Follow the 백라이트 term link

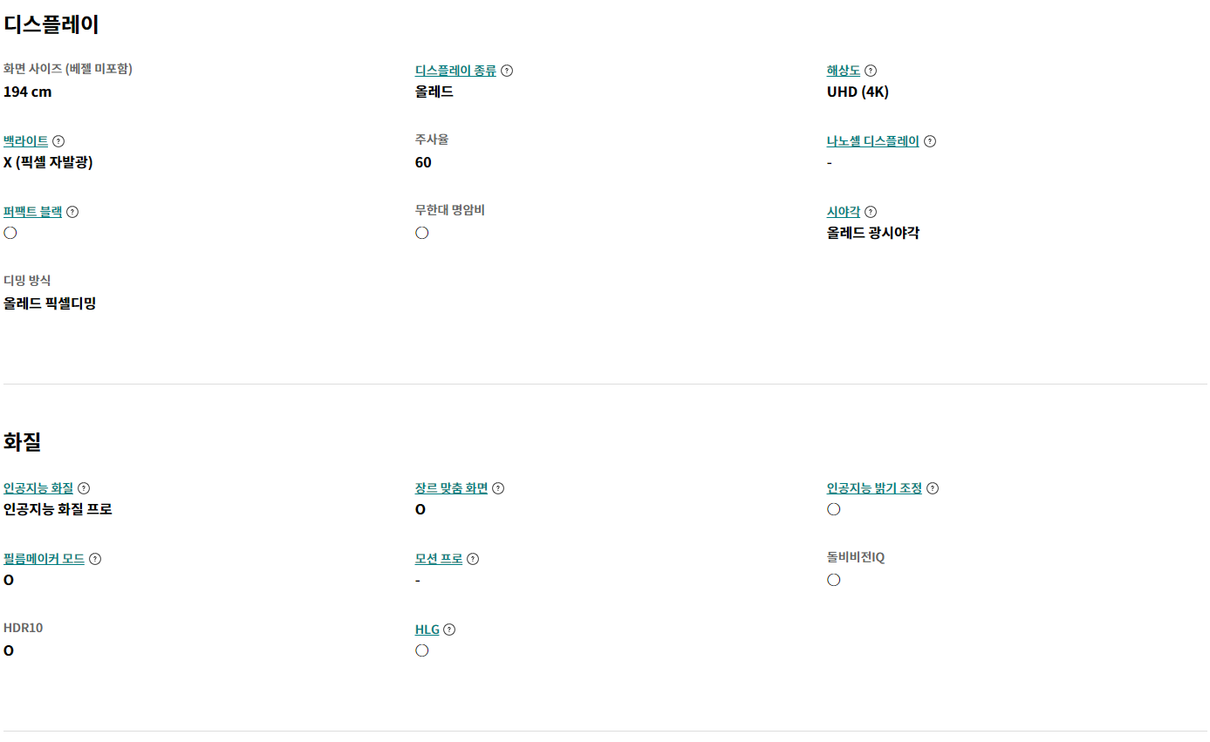coord(26,141)
